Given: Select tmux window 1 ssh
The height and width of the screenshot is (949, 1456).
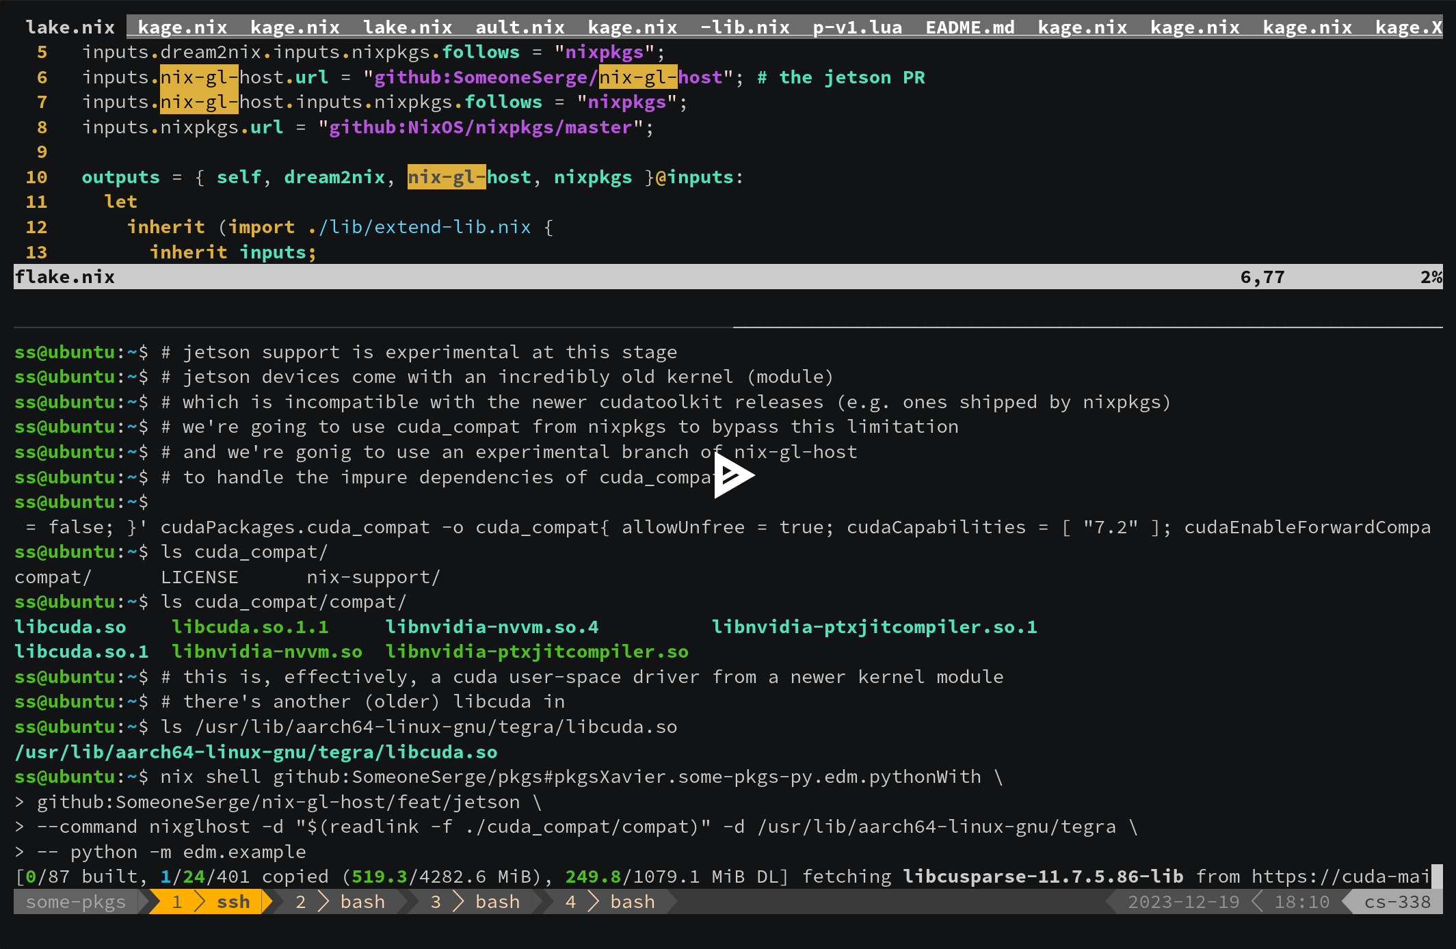Looking at the screenshot, I should click(211, 902).
